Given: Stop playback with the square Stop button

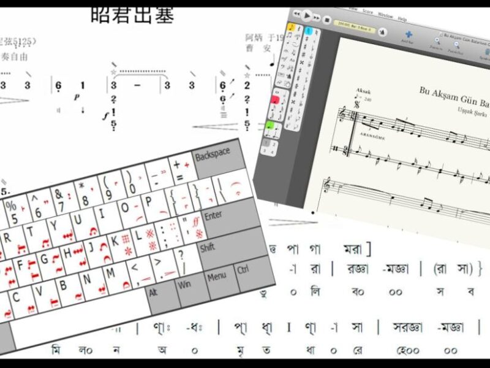Looking at the screenshot, I should click(x=326, y=20).
